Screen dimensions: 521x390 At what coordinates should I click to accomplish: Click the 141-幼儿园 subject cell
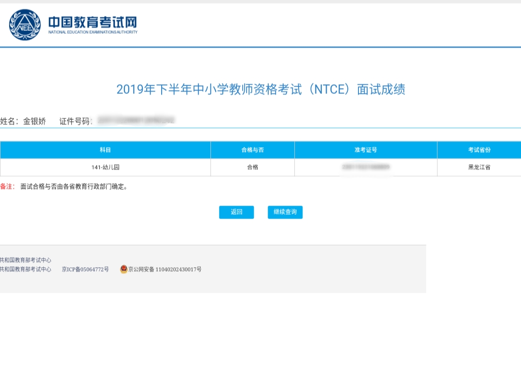(105, 168)
